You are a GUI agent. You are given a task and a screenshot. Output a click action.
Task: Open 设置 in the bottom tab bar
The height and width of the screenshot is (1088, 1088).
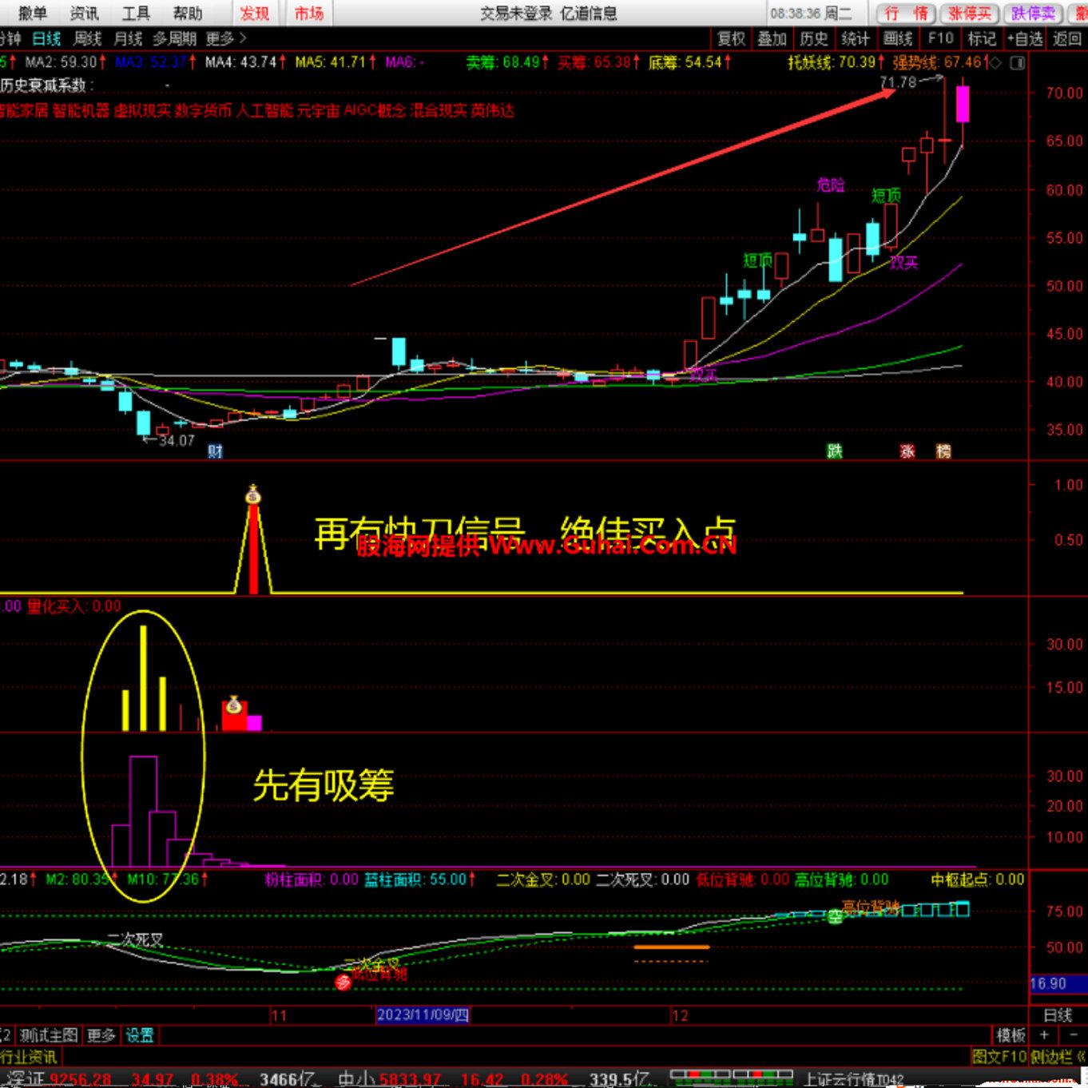[140, 1035]
